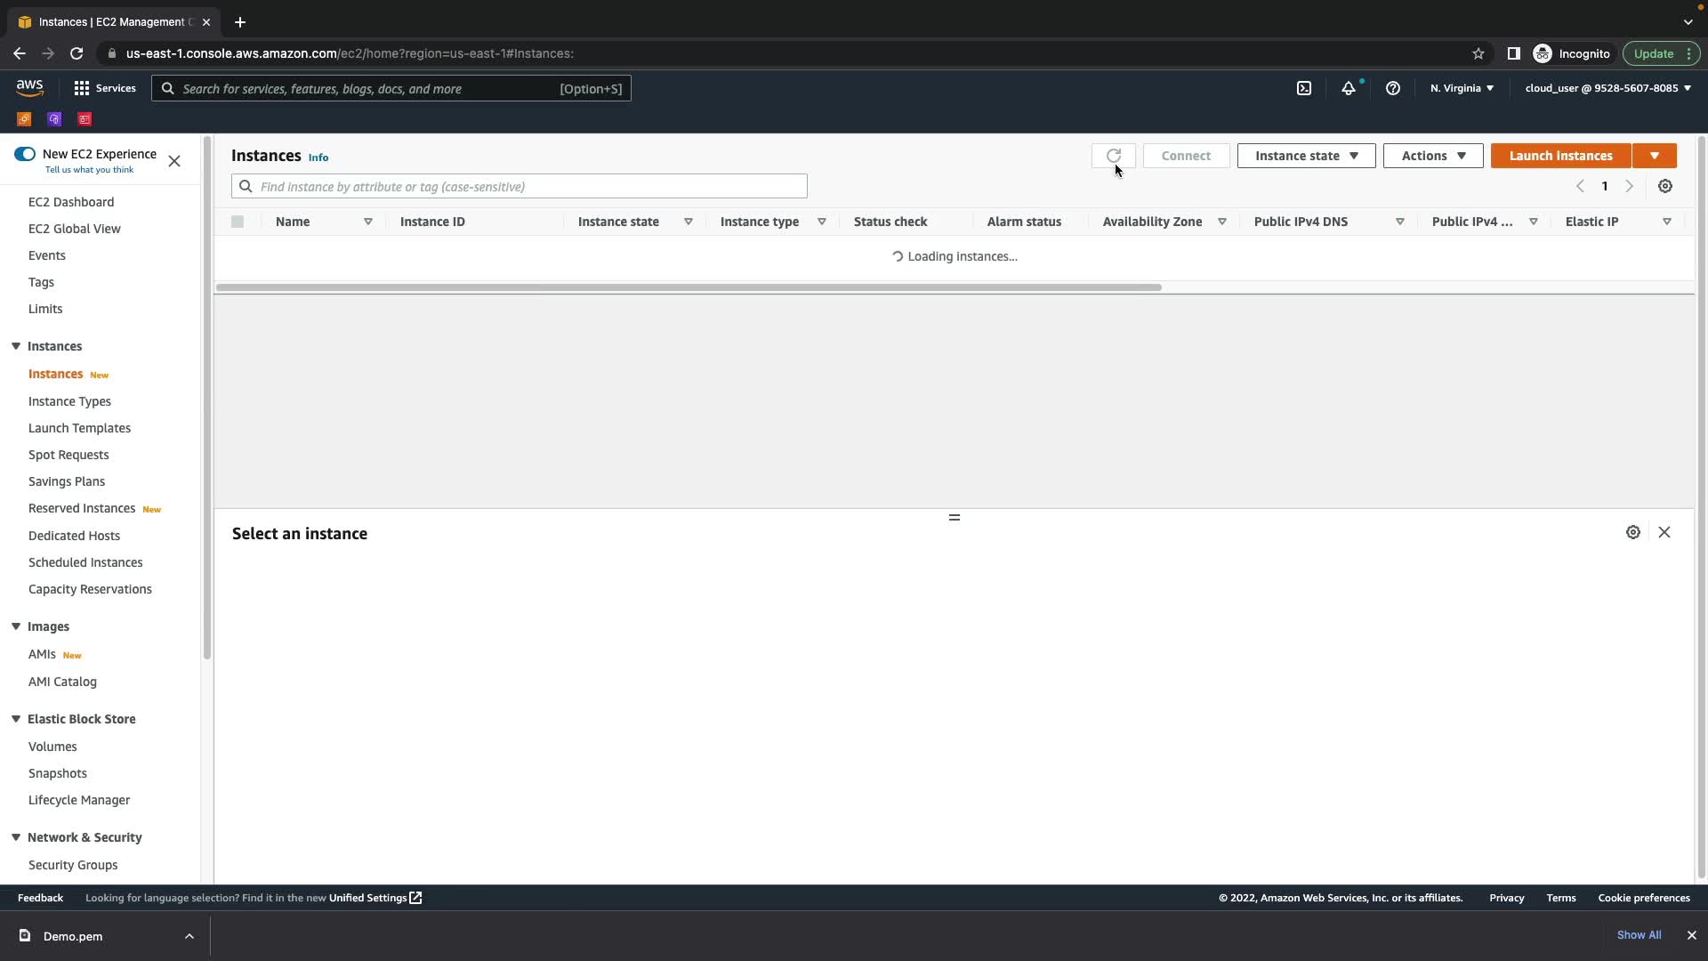Open the Instance state dropdown
The width and height of the screenshot is (1708, 961).
(1306, 156)
